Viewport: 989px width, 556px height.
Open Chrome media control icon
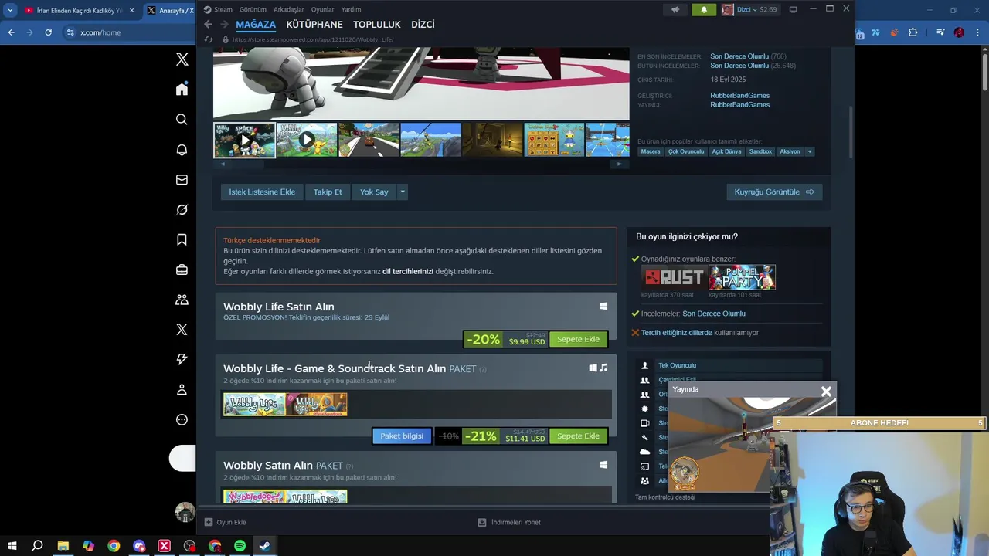point(940,32)
